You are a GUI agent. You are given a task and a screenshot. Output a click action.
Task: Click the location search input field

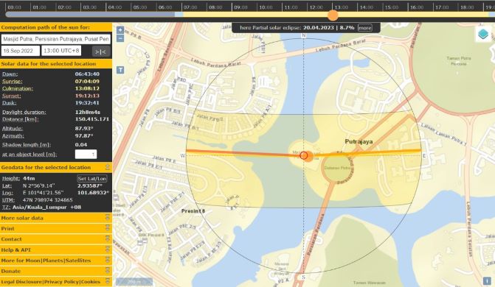click(56, 39)
